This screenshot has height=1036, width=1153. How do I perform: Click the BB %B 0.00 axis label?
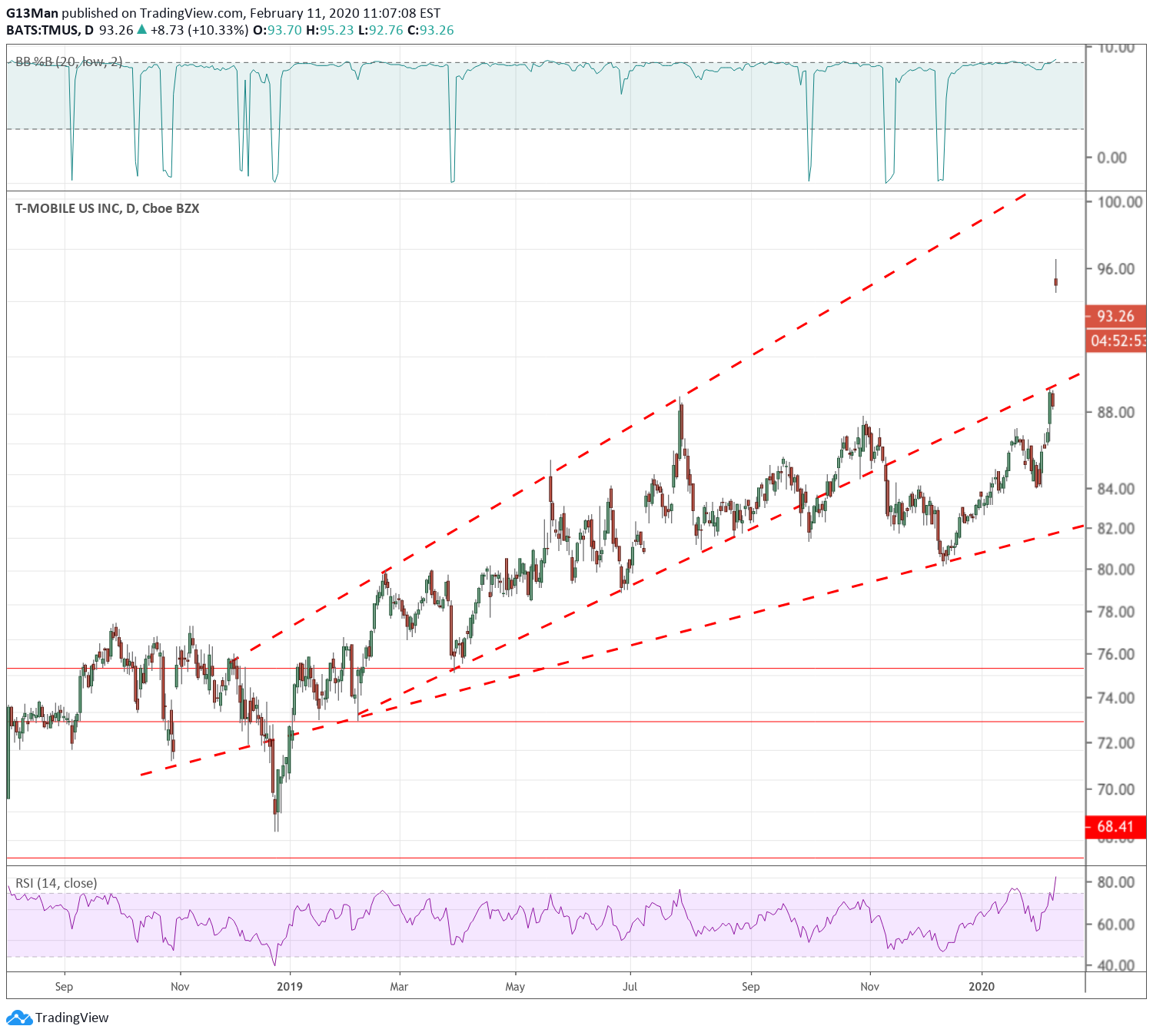click(x=1111, y=158)
